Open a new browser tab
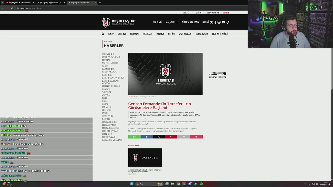The width and height of the screenshot is (333, 187). [x=100, y=3]
